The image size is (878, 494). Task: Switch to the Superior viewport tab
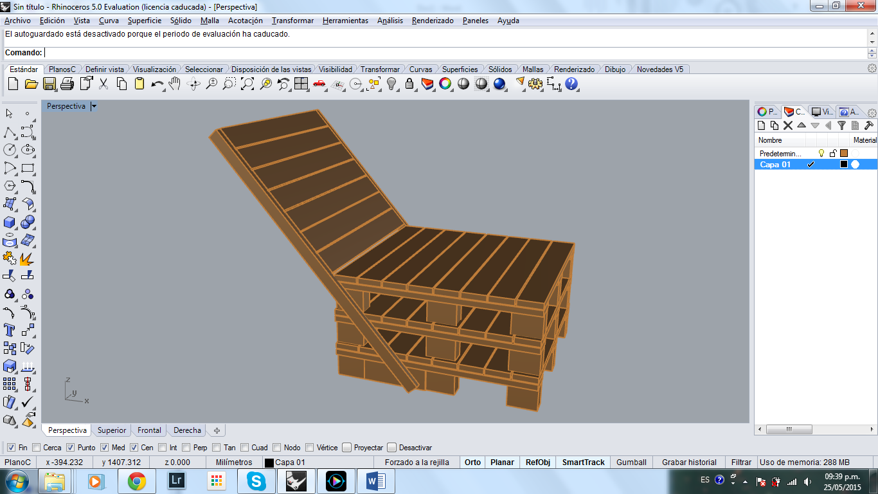[112, 430]
